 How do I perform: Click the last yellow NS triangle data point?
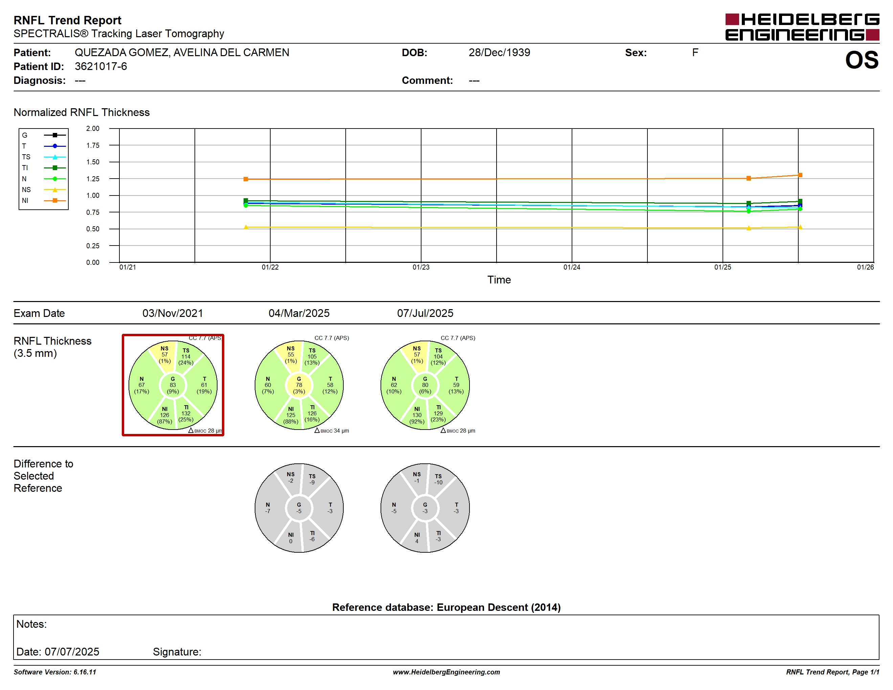click(x=800, y=227)
